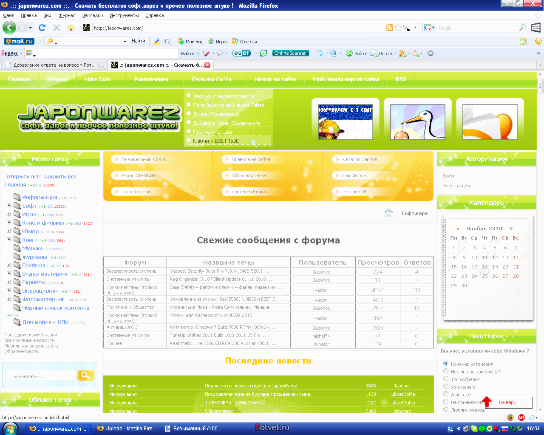Click the Windows Start orb
The height and width of the screenshot is (435, 544).
click(x=10, y=428)
